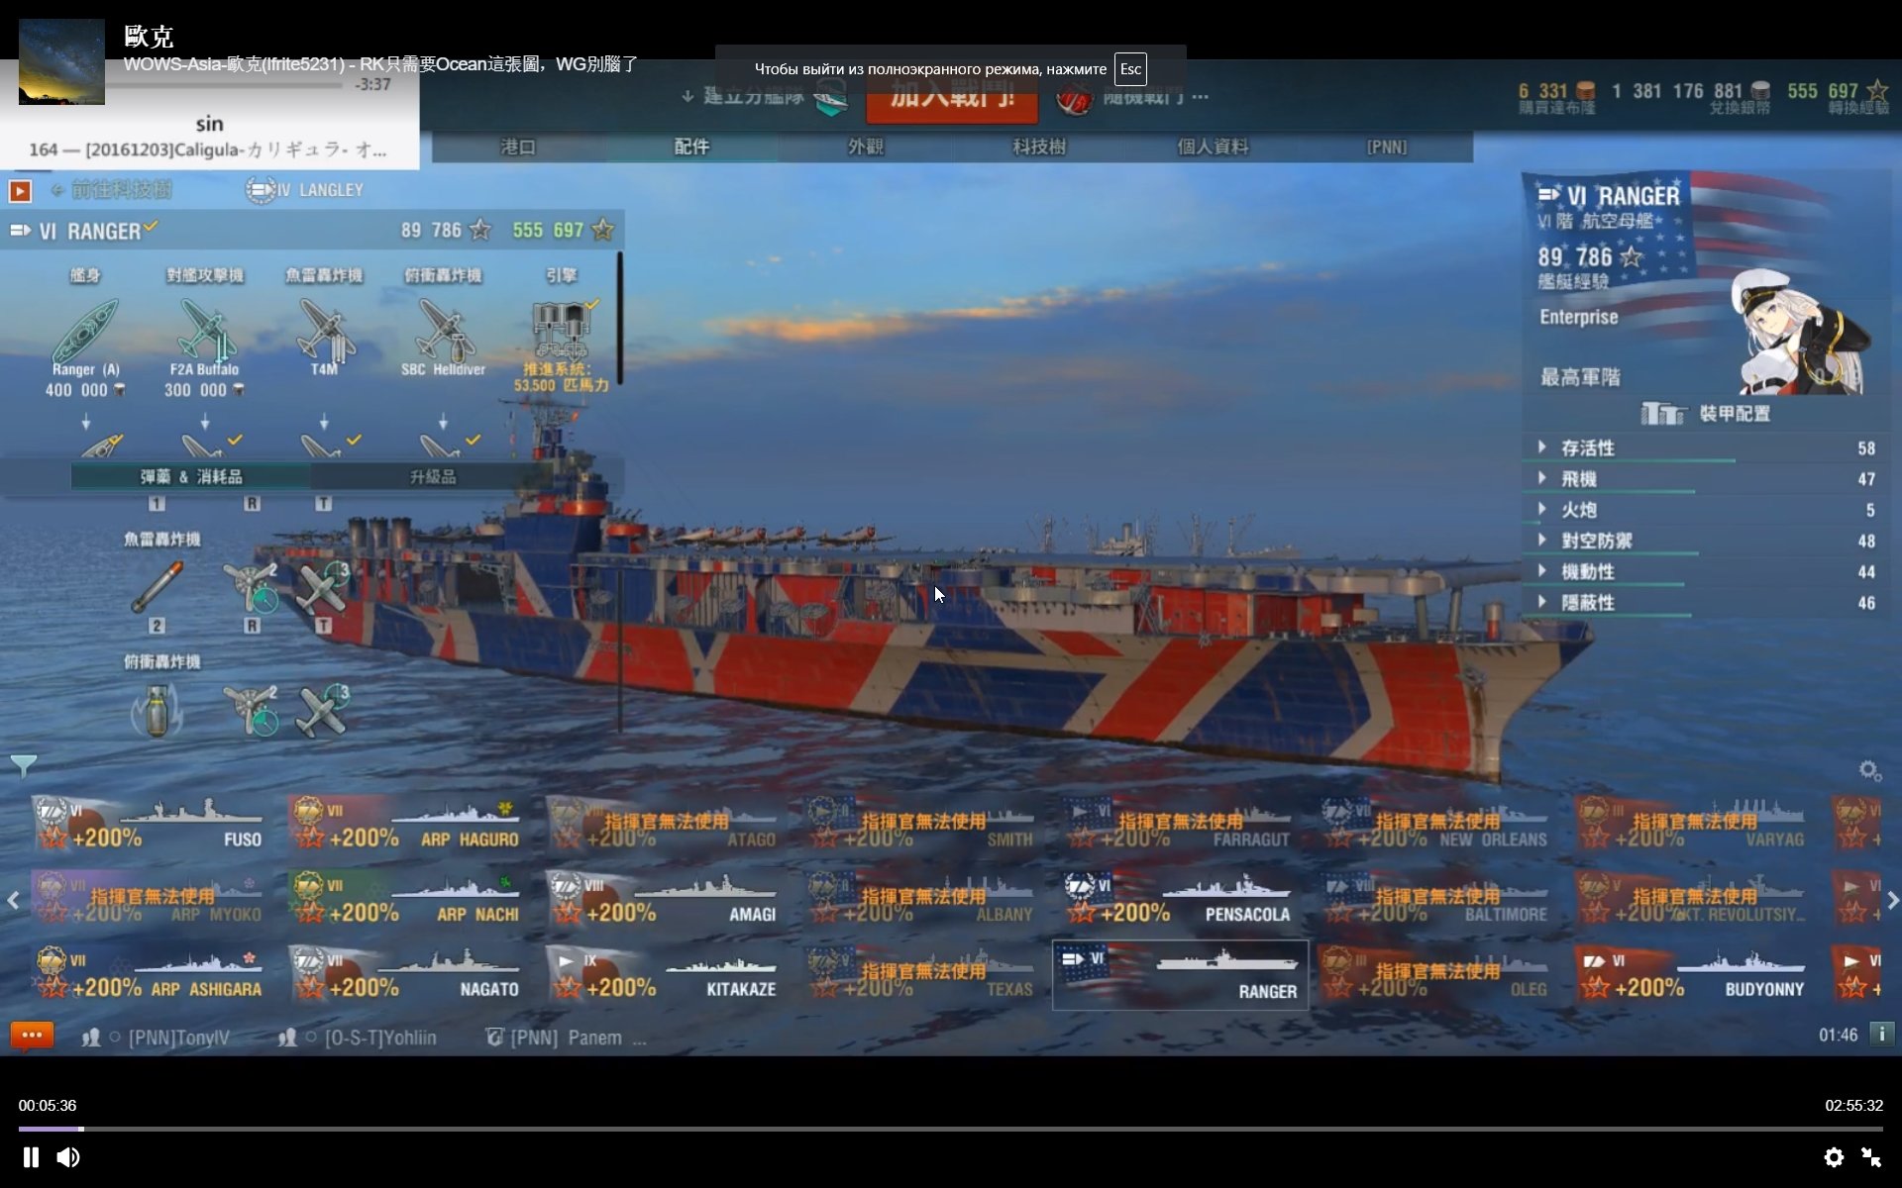1902x1188 pixels.
Task: Pause the video playback
Action: 31,1156
